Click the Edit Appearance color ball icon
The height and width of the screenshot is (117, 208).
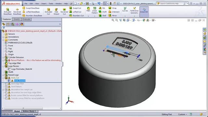(144, 20)
